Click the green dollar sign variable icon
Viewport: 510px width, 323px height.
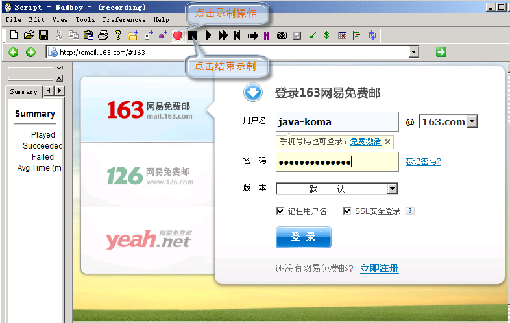pos(326,35)
